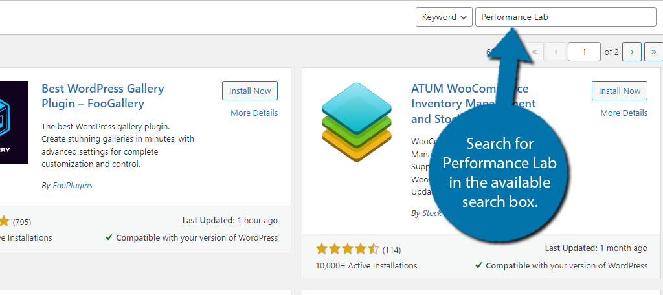Viewport: 663px width, 295px height.
Task: Click the ATUM stacked layers plugin icon
Action: point(357,122)
